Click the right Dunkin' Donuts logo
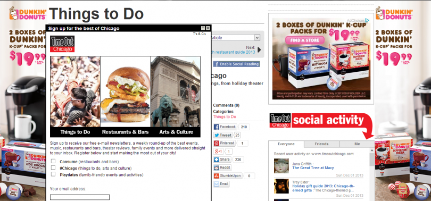Screen dimensions: 431x201 (394, 14)
